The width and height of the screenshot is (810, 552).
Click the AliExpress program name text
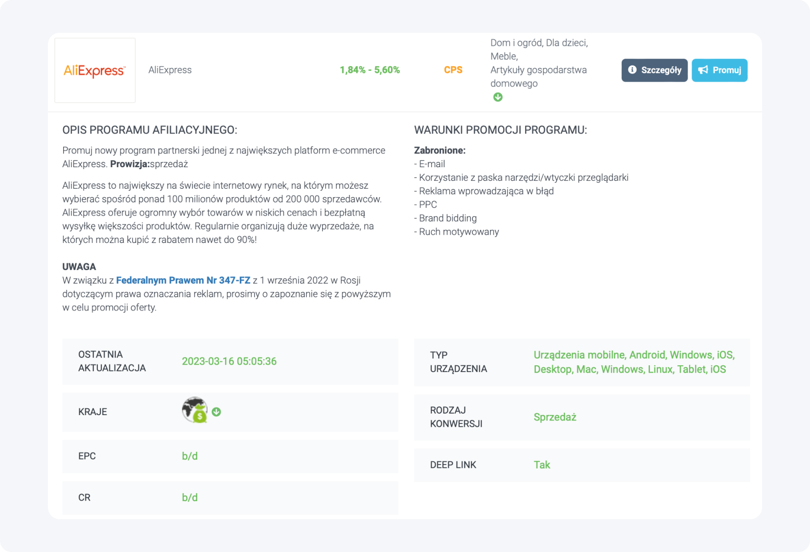point(170,70)
